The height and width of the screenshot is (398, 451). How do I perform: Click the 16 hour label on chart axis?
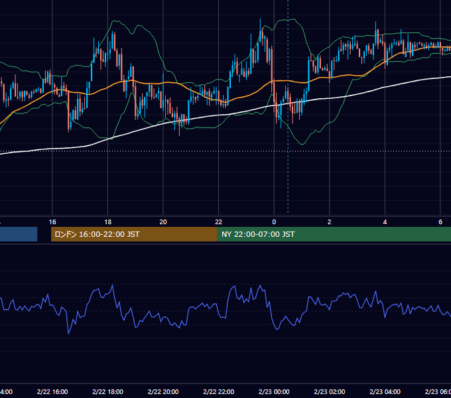pos(52,222)
